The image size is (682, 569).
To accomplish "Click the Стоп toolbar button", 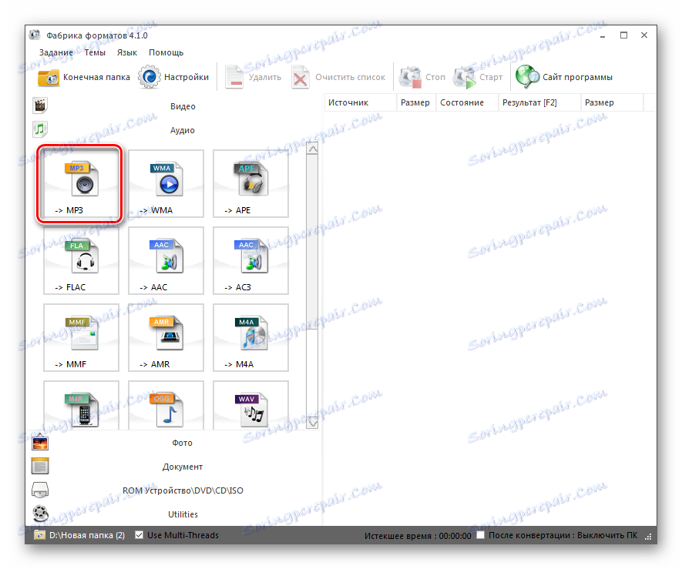I will (422, 77).
